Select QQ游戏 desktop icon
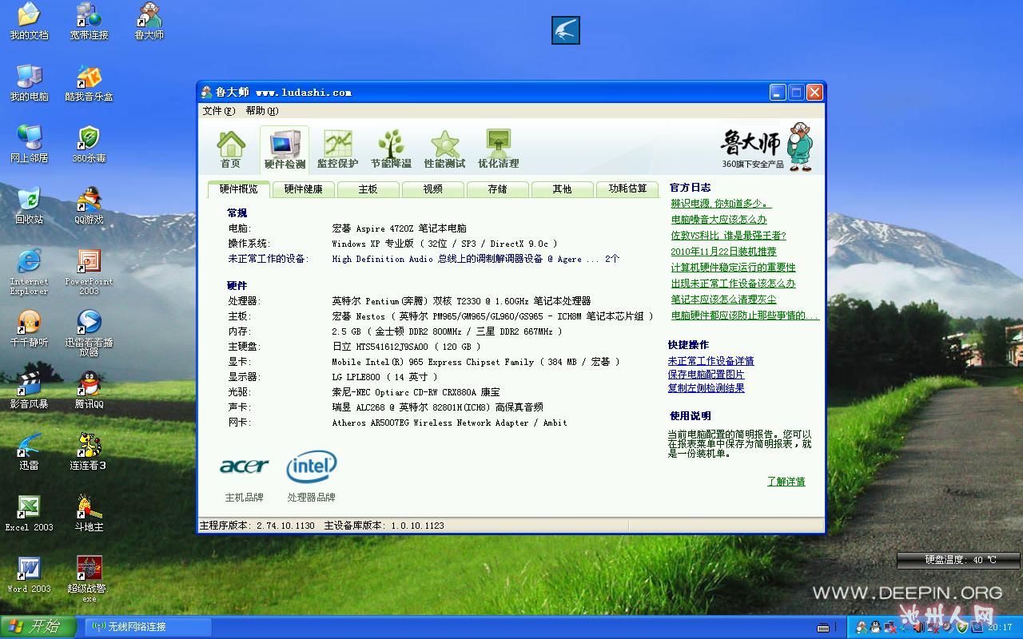The width and height of the screenshot is (1023, 639). (x=89, y=205)
